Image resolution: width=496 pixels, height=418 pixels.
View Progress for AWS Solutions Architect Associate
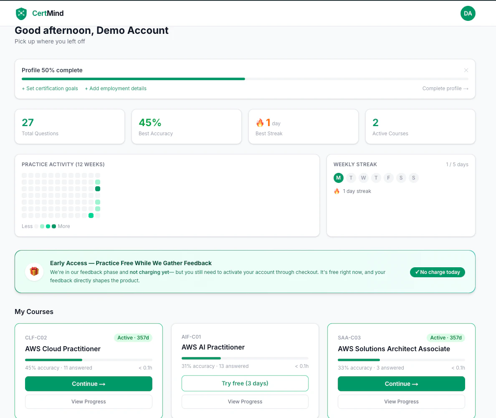coord(401,402)
